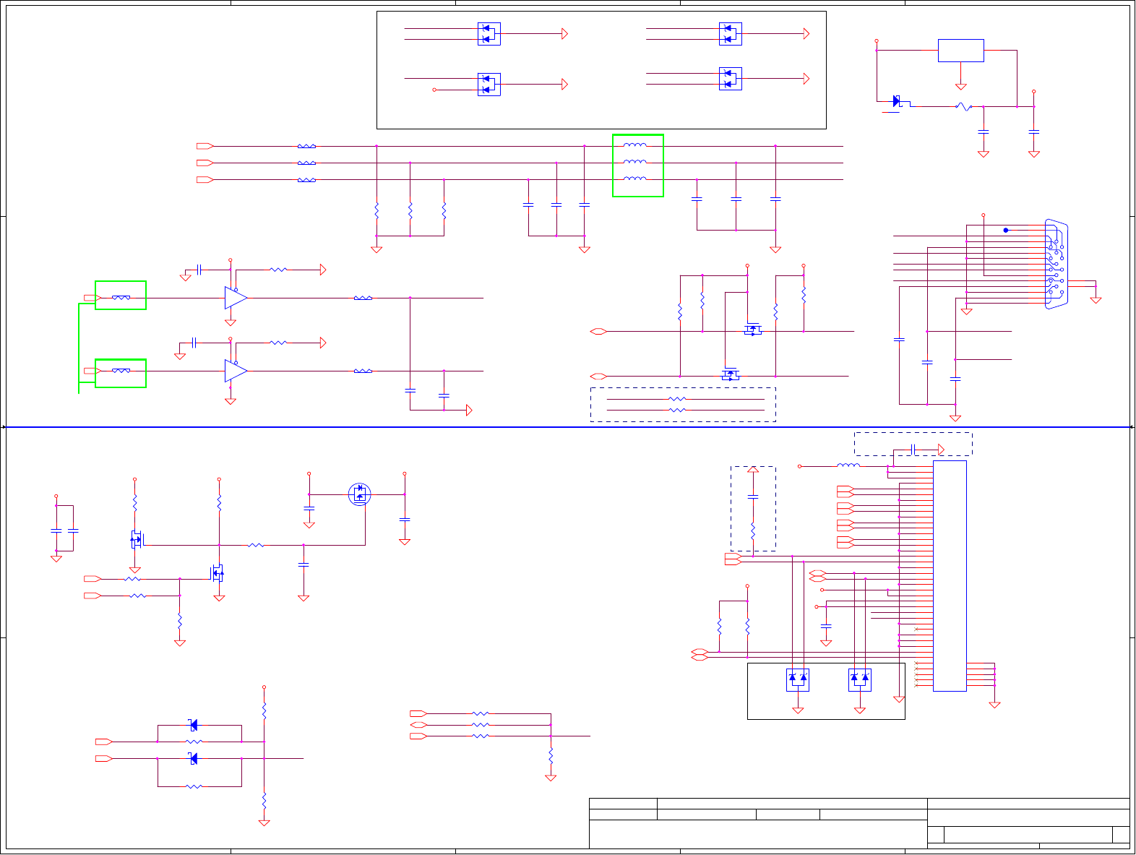Select the lower bidirectional port of the level shifter
Viewport: 1136px width, 855px height.
pos(598,377)
